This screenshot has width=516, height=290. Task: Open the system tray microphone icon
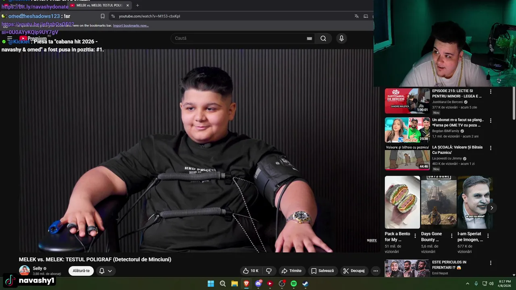[x=476, y=284]
